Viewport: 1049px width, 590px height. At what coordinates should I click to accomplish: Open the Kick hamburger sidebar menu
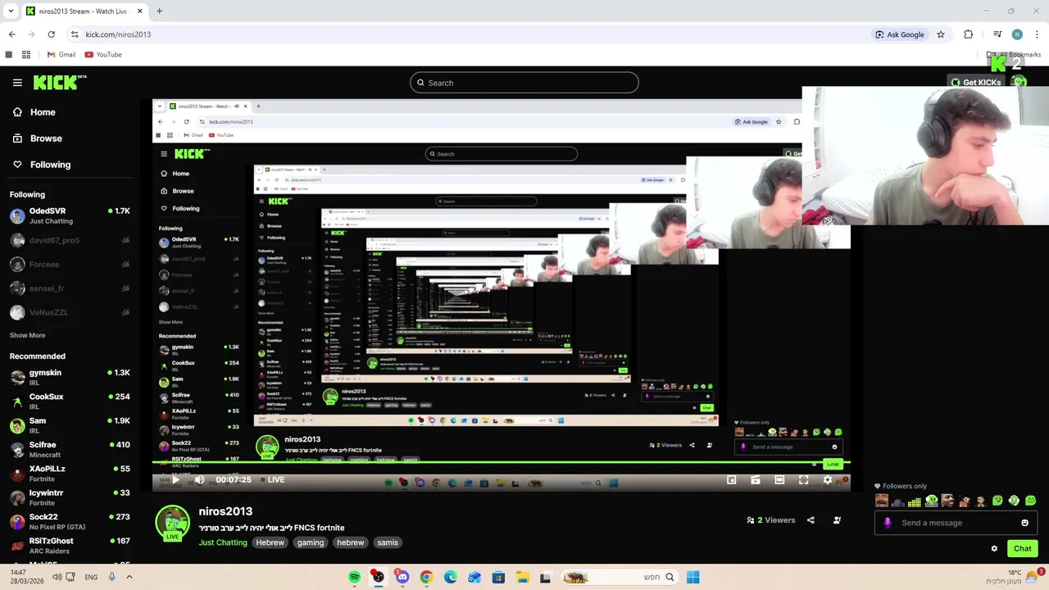coord(17,83)
